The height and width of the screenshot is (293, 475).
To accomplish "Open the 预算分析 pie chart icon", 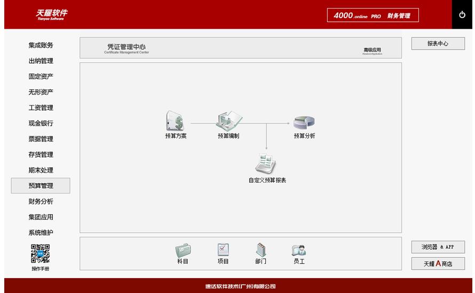I will tap(304, 122).
